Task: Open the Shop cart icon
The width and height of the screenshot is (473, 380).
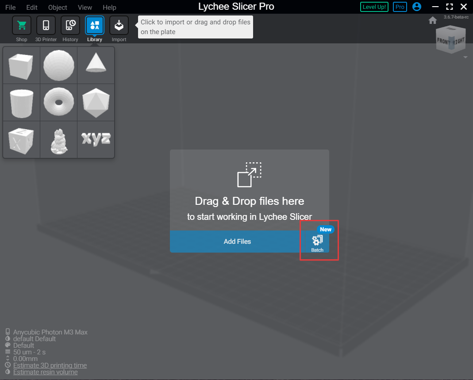Action: 21,25
